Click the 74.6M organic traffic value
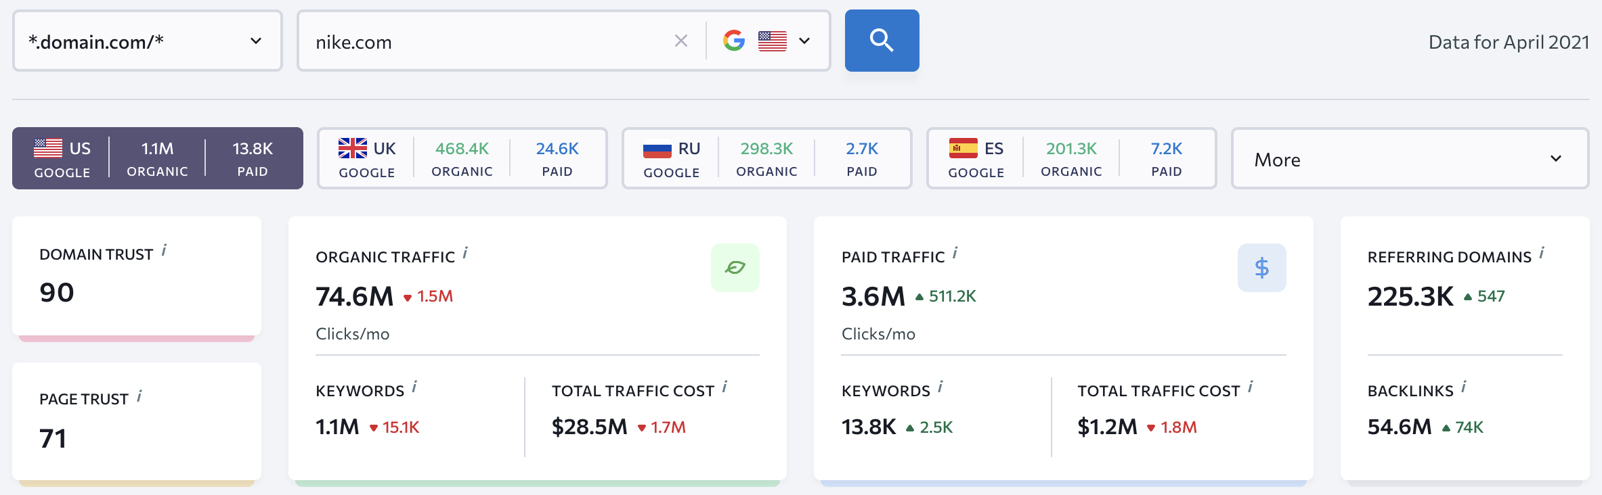 (x=355, y=296)
